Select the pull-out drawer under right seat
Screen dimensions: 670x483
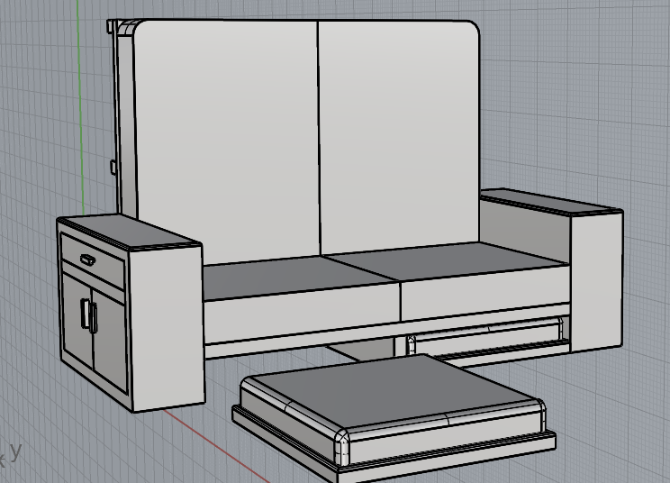click(x=486, y=341)
